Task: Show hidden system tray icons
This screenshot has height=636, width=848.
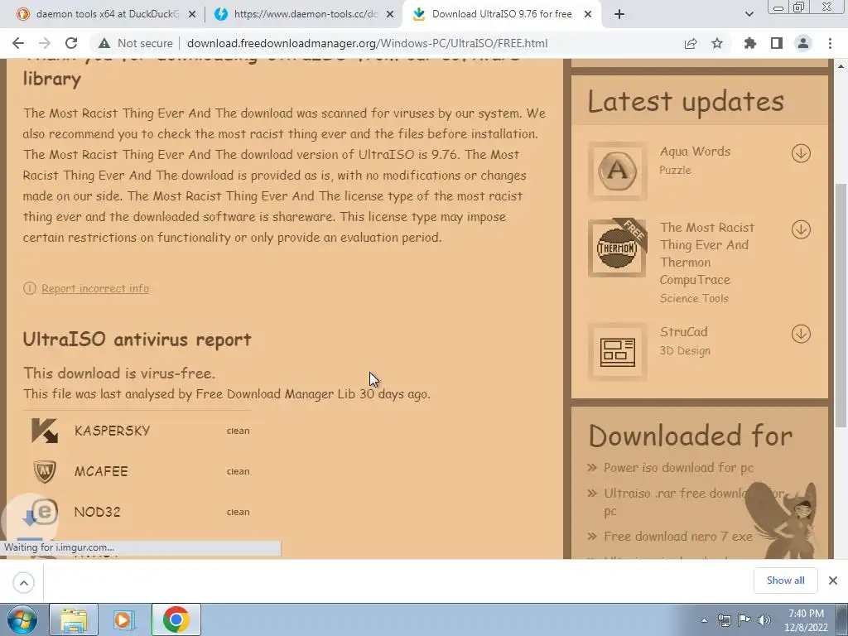Action: (704, 620)
